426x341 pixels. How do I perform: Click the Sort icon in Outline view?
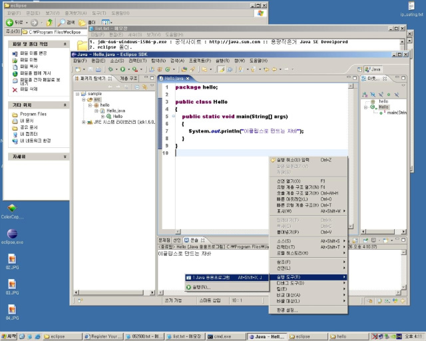[365, 95]
